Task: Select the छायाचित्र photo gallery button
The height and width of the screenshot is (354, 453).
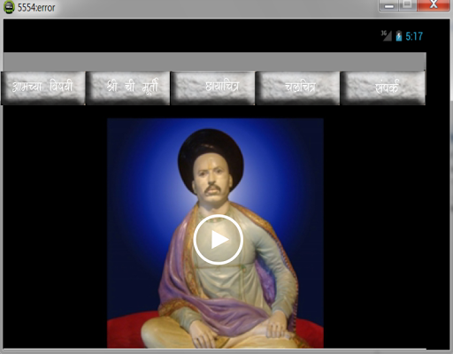Action: 213,88
